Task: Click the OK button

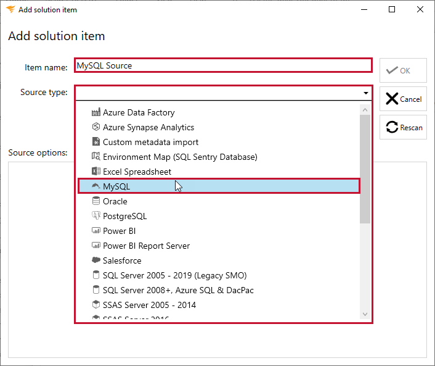Action: (403, 70)
